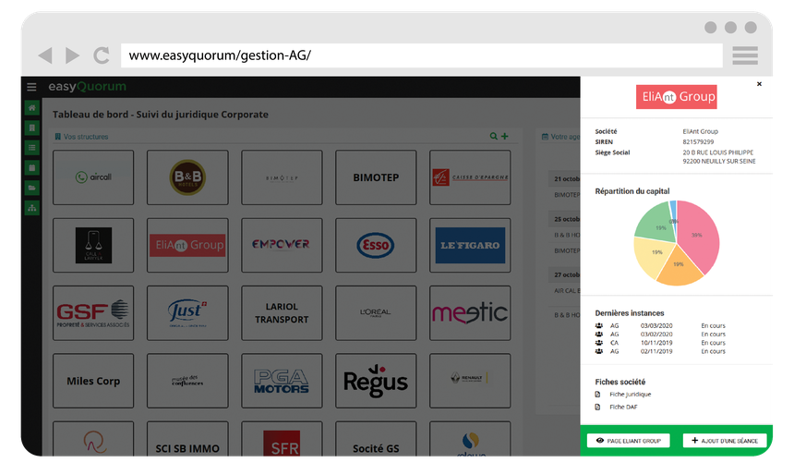Open the Aircall company card
Image resolution: width=794 pixels, height=475 pixels.
click(x=93, y=177)
